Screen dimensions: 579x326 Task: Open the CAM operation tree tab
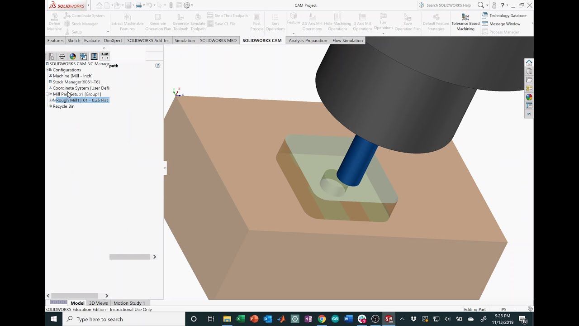[x=94, y=57]
